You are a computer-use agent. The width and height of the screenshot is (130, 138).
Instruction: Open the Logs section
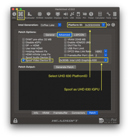115,15
